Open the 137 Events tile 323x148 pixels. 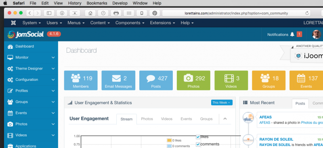(x=306, y=80)
